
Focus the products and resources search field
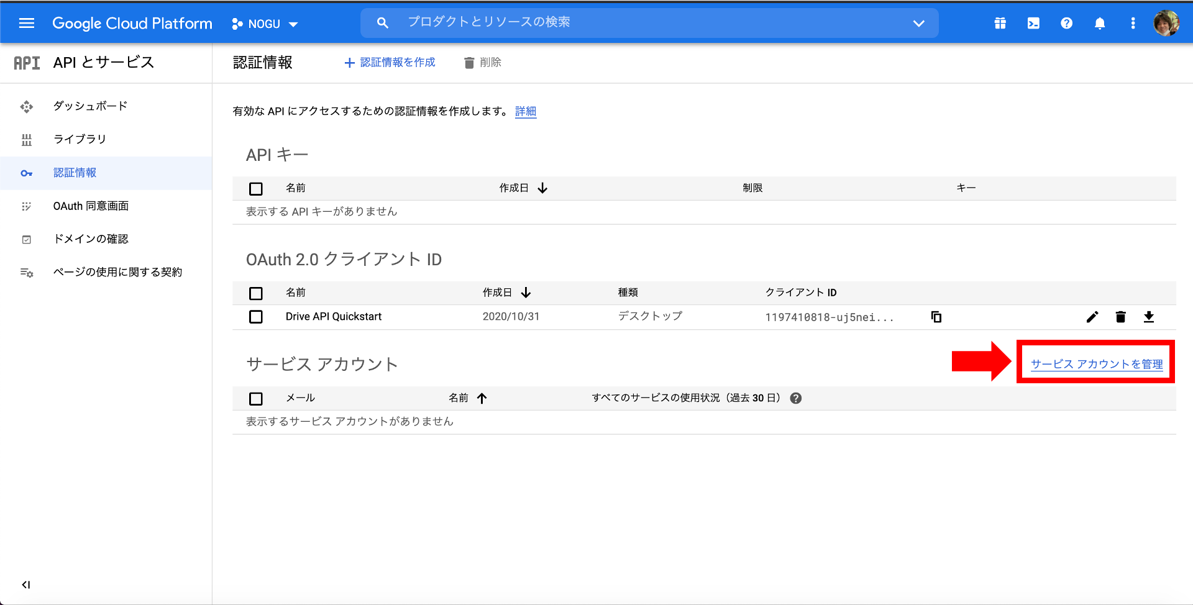coord(649,23)
